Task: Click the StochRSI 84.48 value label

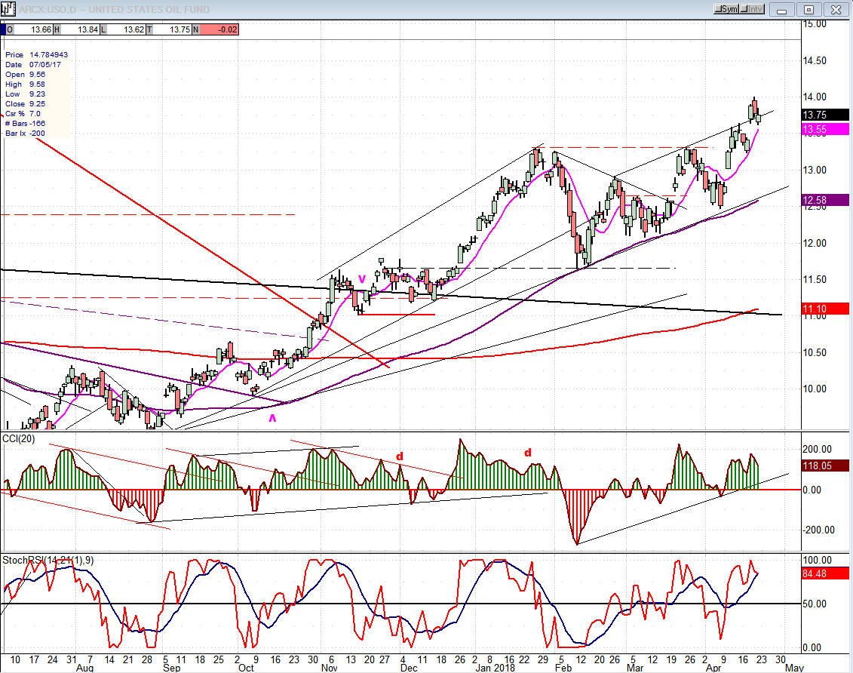Action: pyautogui.click(x=824, y=573)
